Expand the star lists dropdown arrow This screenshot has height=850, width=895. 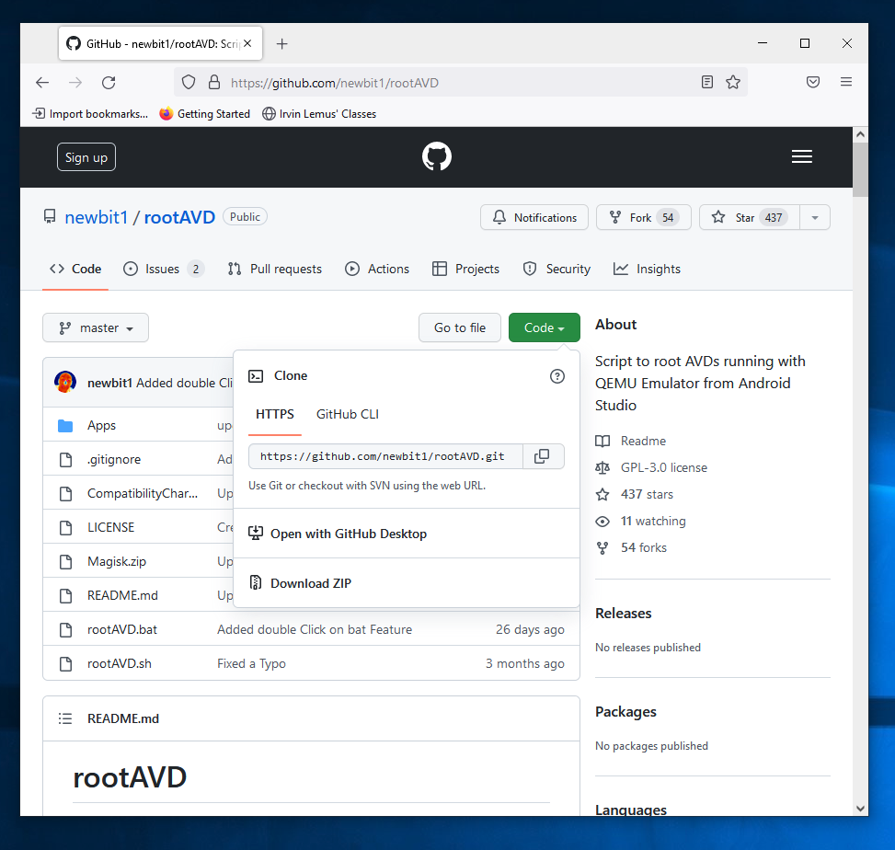point(815,217)
